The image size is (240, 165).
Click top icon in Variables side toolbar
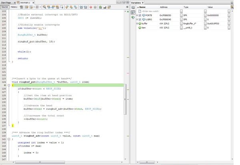(133, 7)
